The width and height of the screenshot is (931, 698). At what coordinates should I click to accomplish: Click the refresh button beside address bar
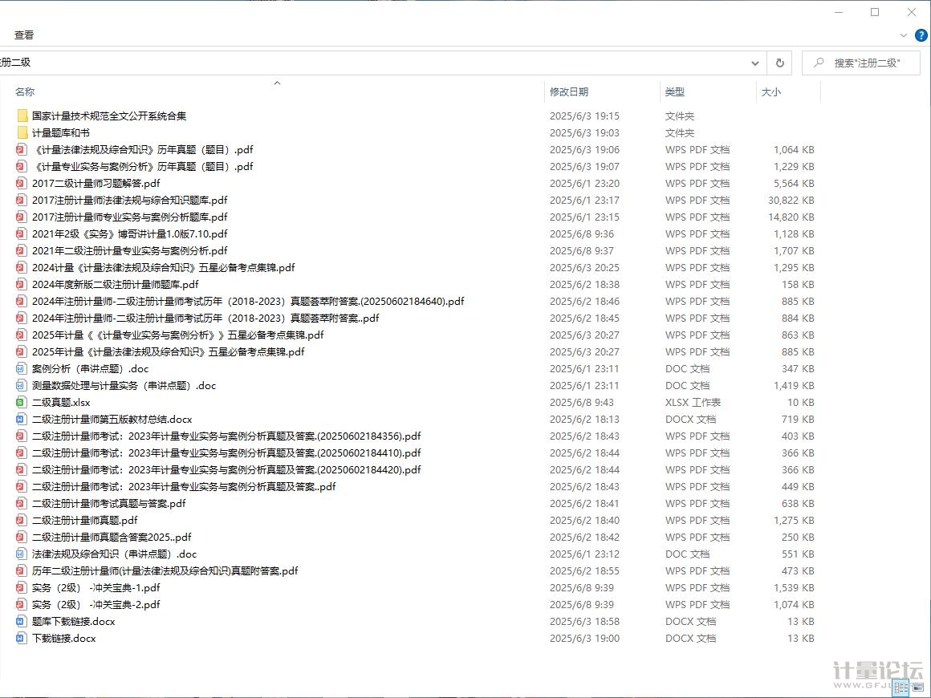coord(779,63)
